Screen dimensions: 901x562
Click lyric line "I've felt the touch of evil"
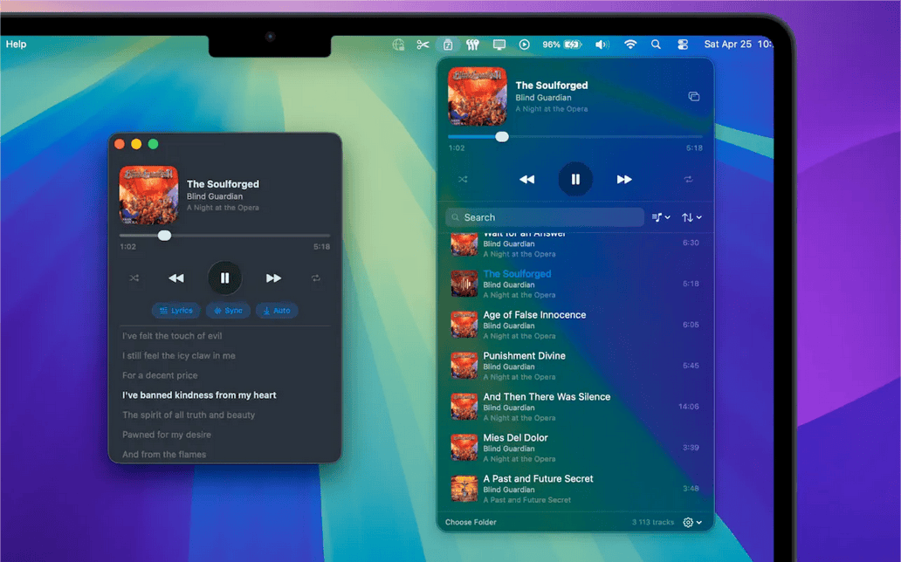(172, 336)
